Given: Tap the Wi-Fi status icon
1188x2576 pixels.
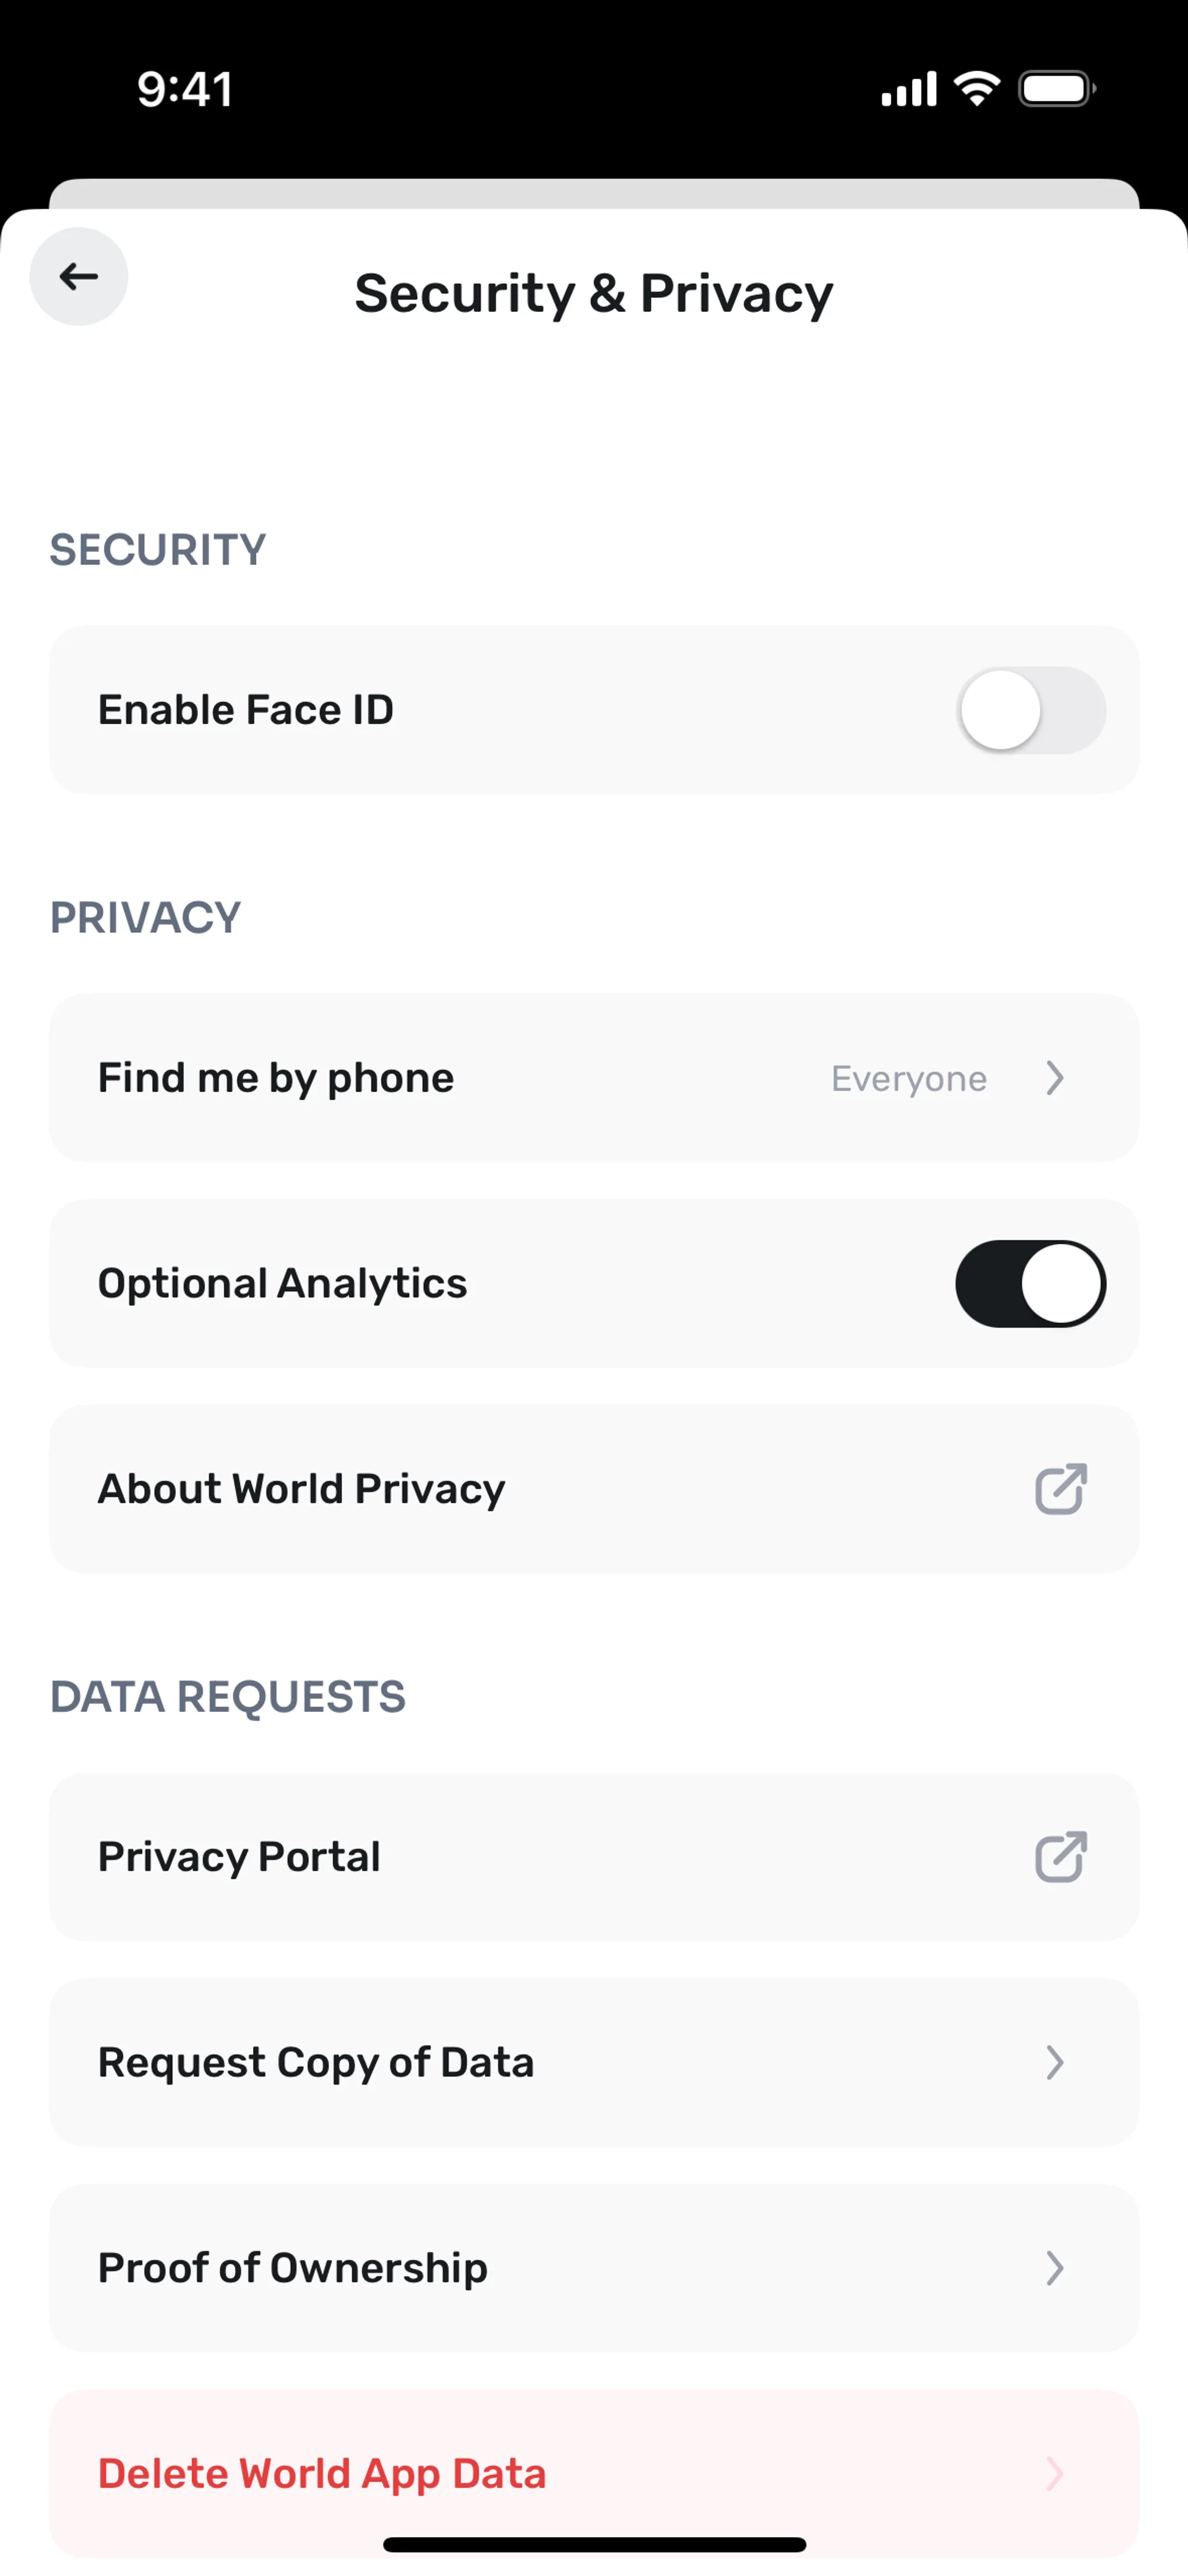Looking at the screenshot, I should point(977,89).
